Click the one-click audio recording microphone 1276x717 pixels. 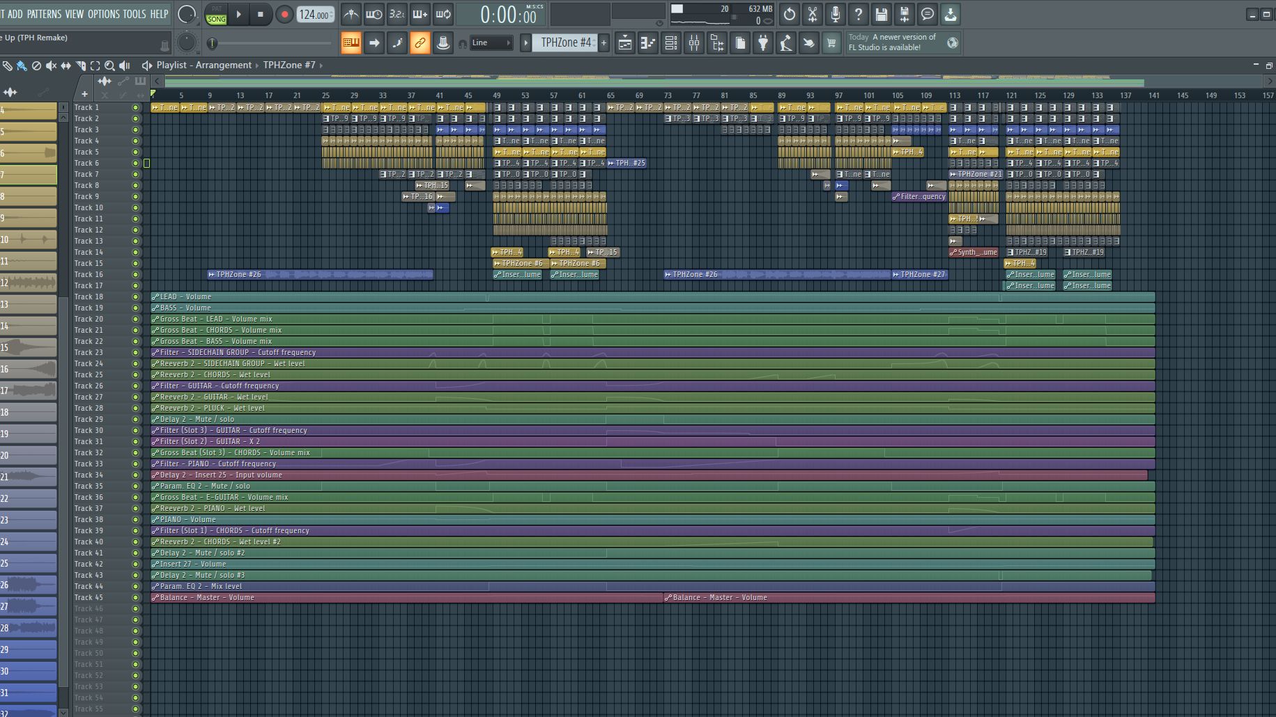835,14
